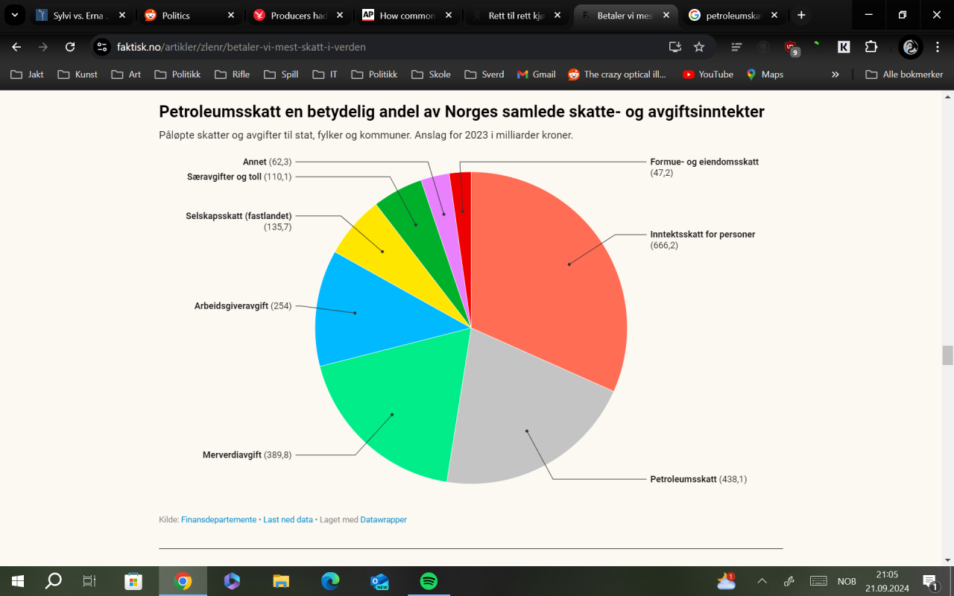Open the Chrome profile avatar
The width and height of the screenshot is (954, 596).
click(910, 46)
